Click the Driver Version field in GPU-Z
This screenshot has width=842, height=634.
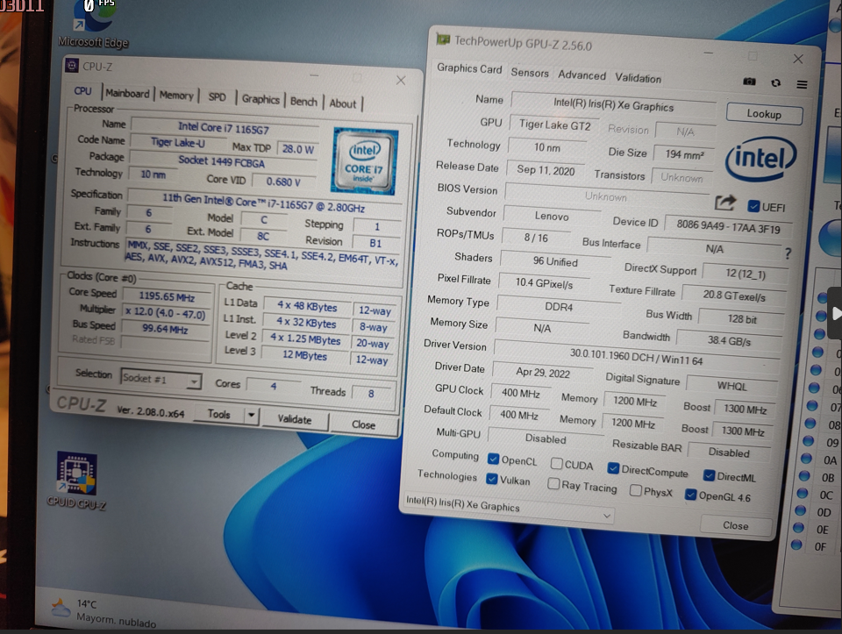637,356
